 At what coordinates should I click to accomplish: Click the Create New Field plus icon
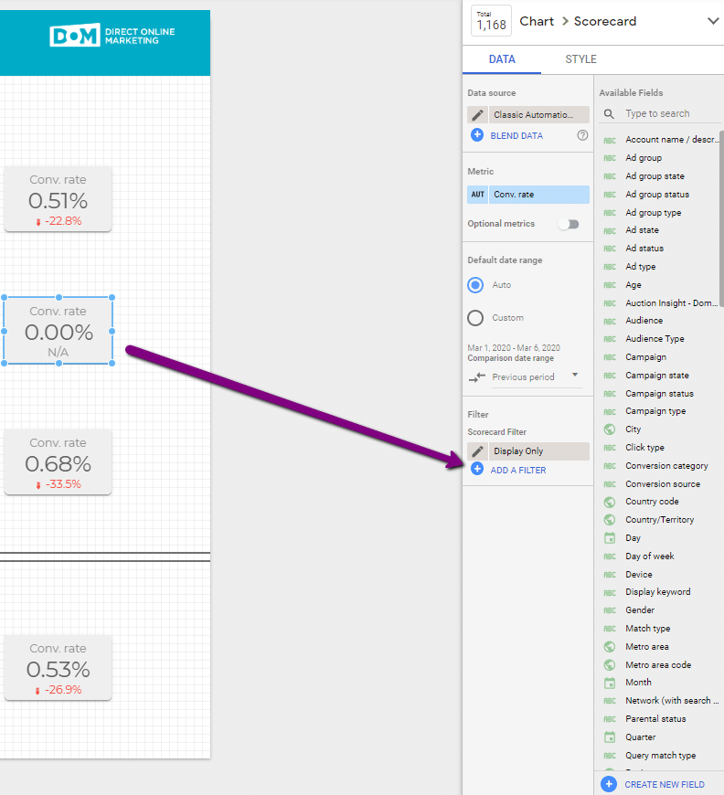[609, 784]
